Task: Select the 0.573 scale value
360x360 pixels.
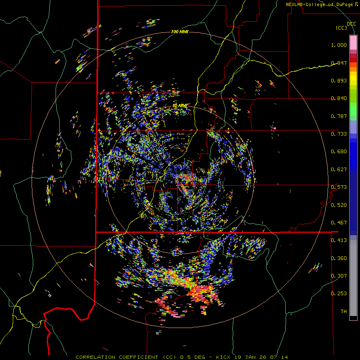Action: (339, 187)
